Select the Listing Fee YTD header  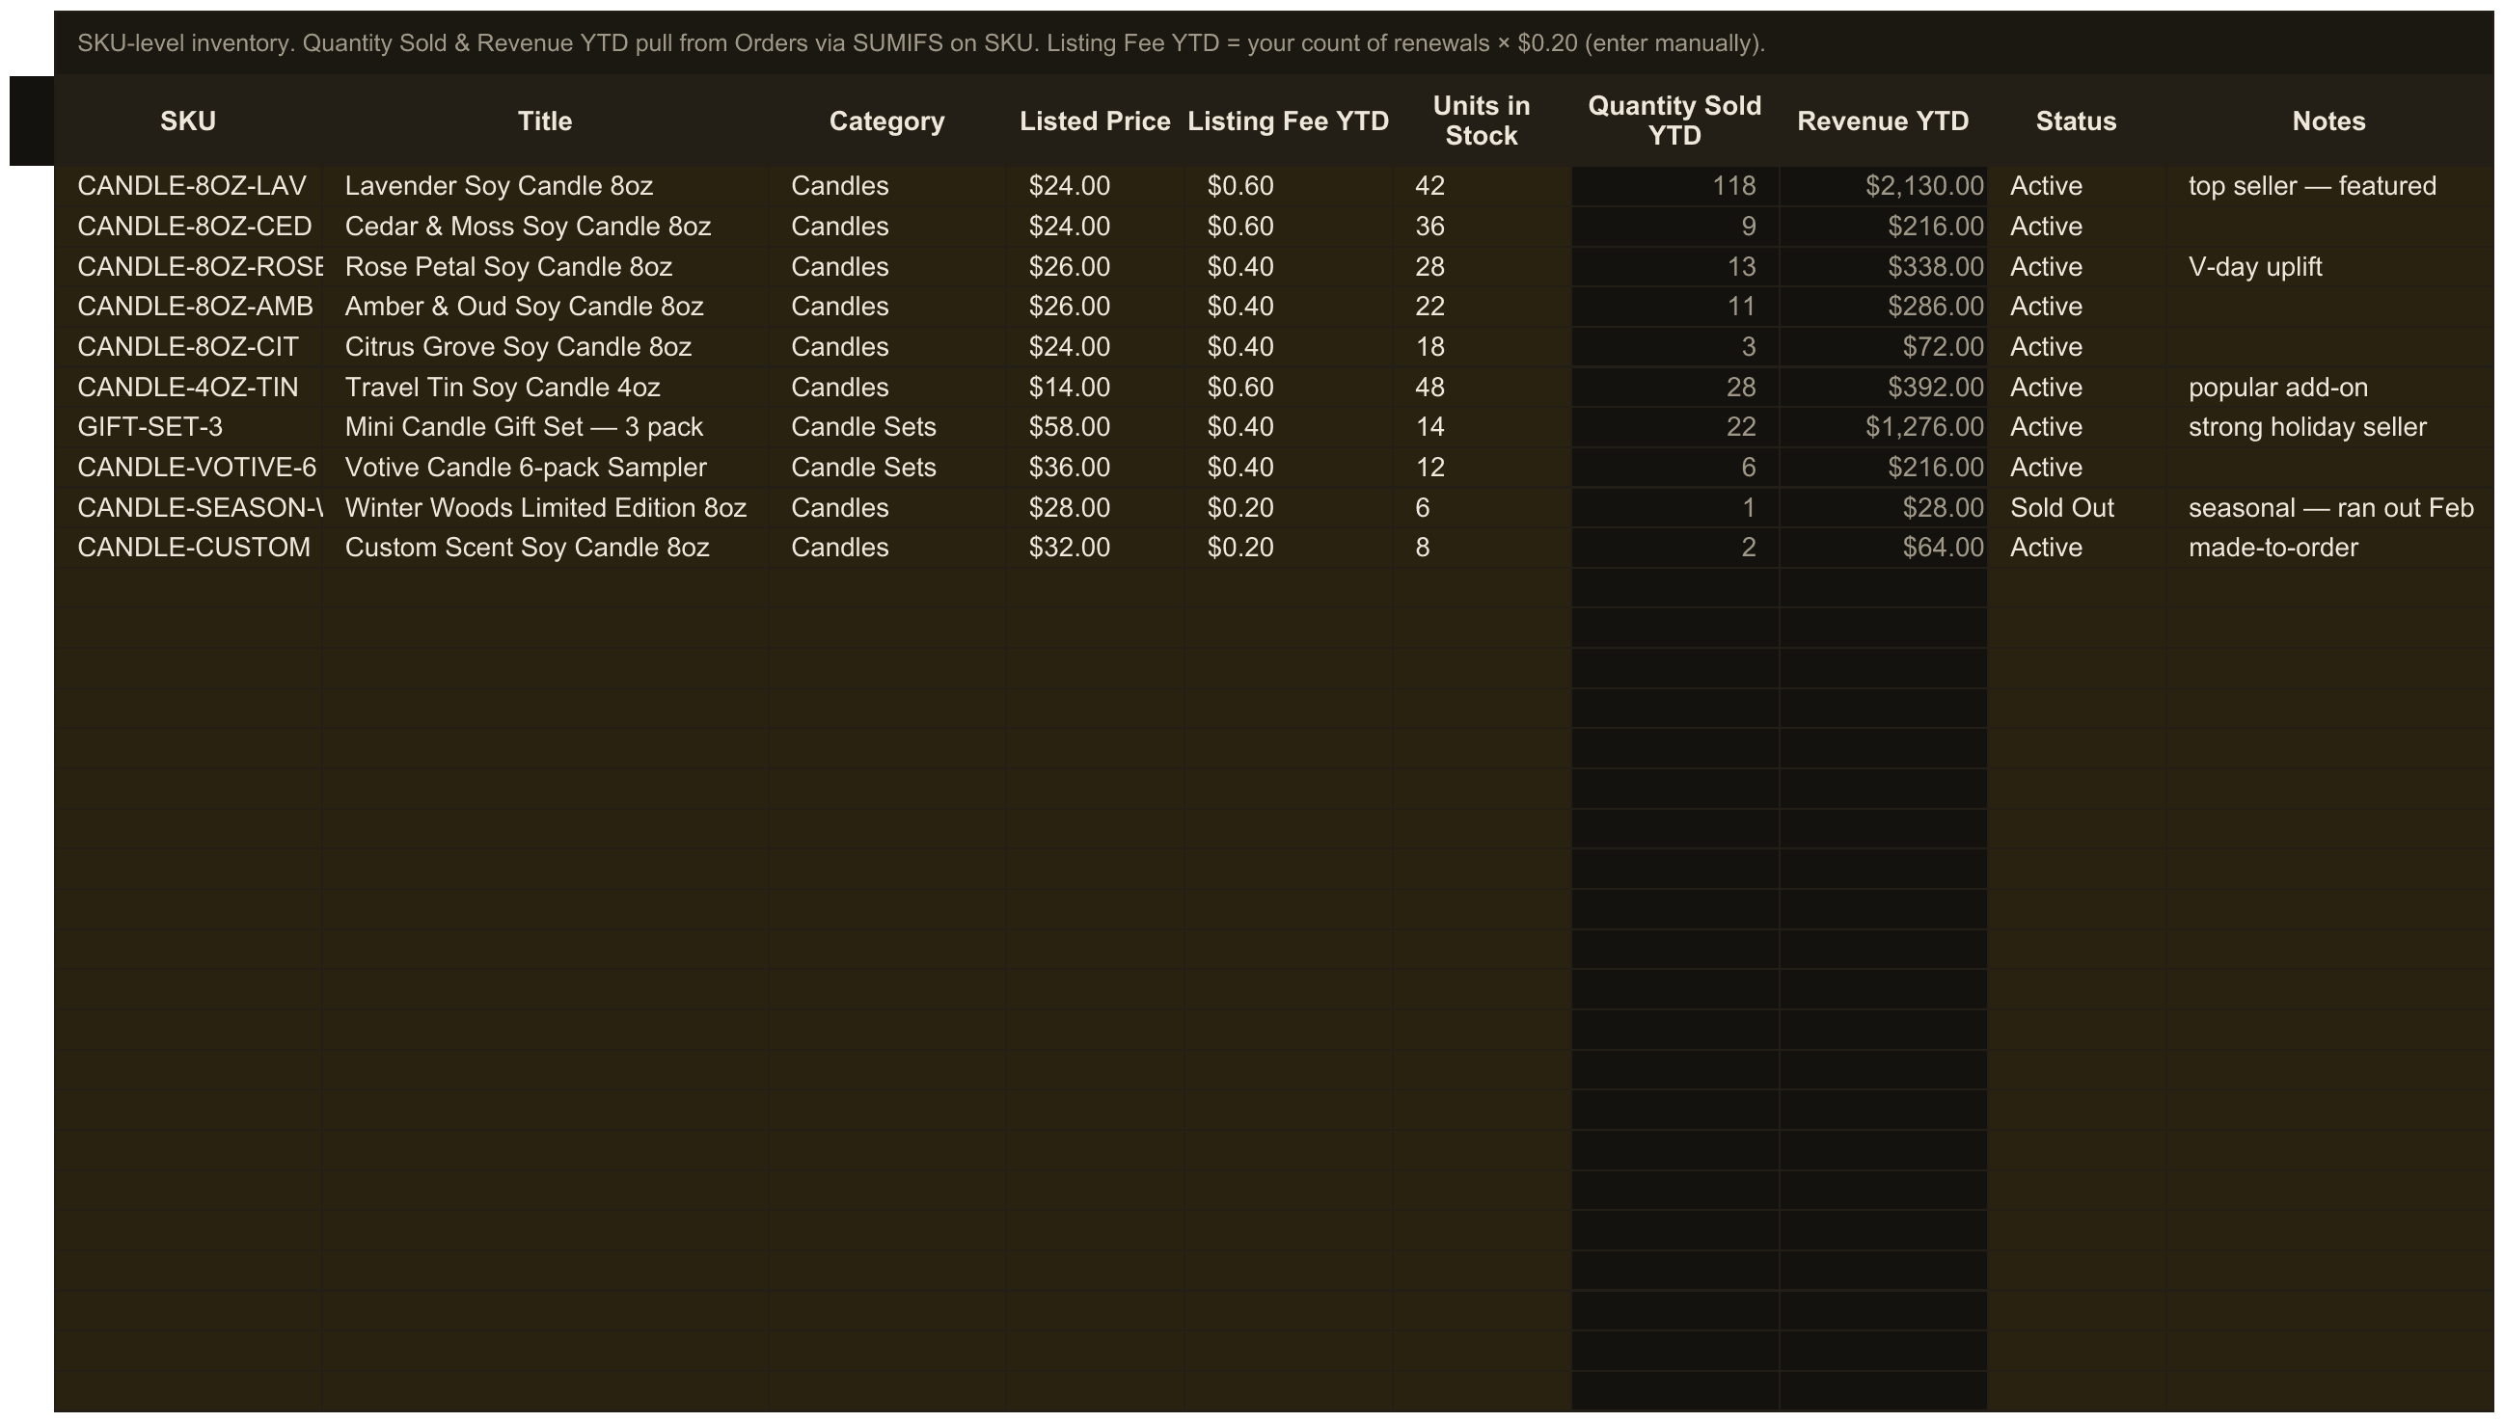(x=1288, y=121)
